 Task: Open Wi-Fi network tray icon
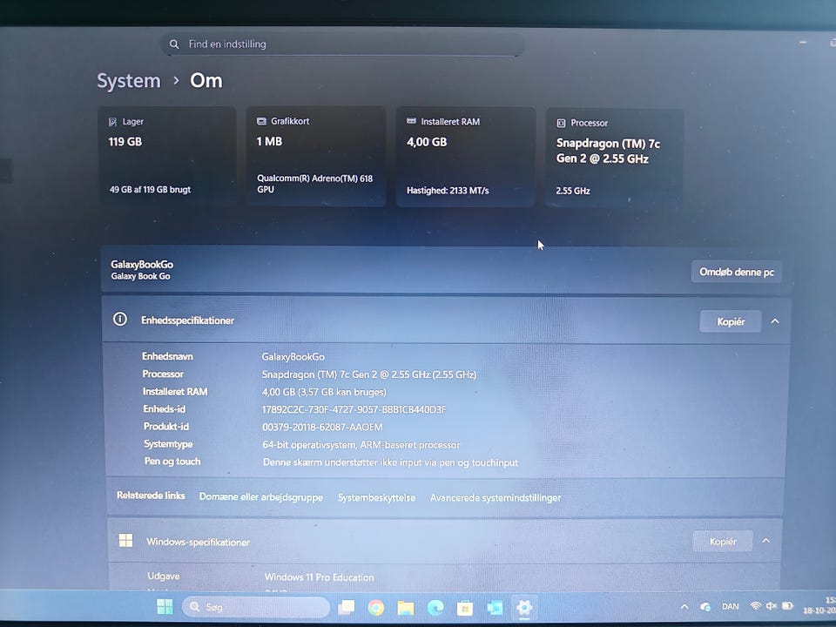point(755,606)
